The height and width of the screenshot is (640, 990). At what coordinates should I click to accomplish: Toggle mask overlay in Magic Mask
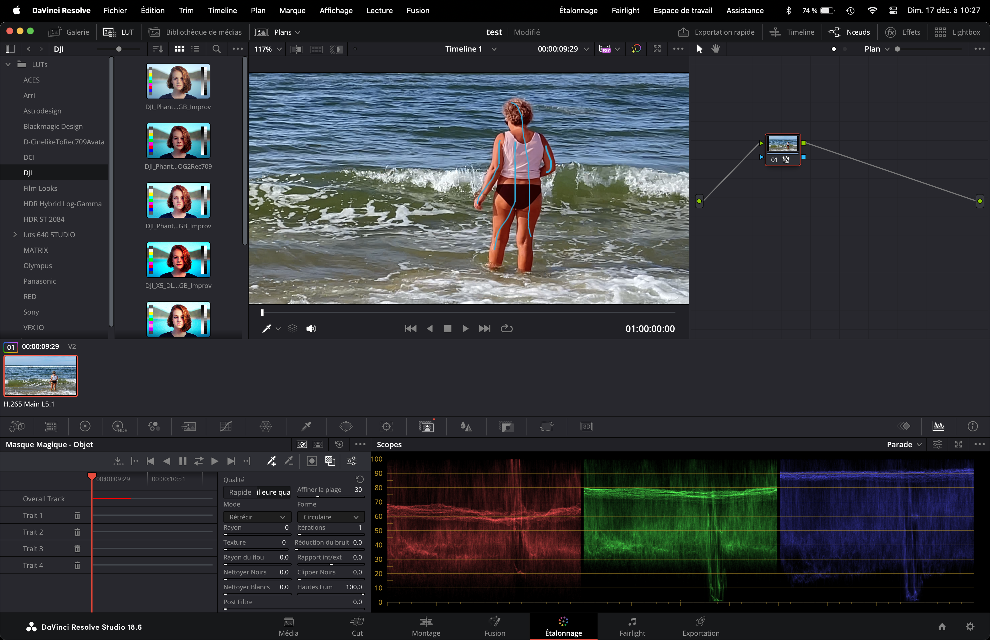click(x=330, y=461)
